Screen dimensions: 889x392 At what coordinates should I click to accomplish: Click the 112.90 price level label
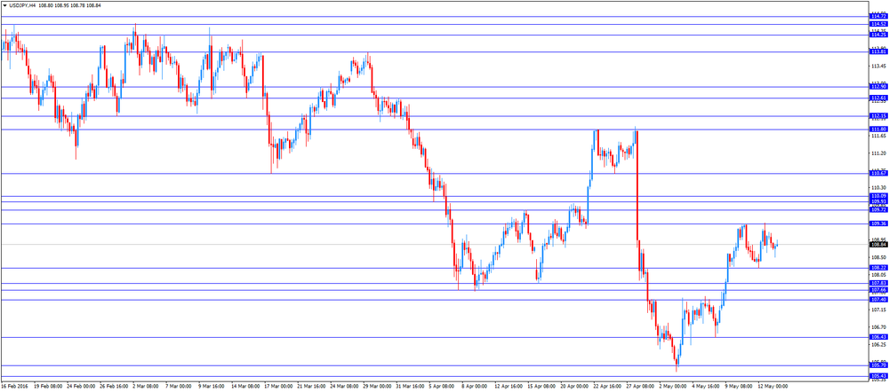pos(878,87)
